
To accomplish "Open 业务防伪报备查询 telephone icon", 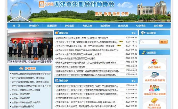I will tap(155, 75).
